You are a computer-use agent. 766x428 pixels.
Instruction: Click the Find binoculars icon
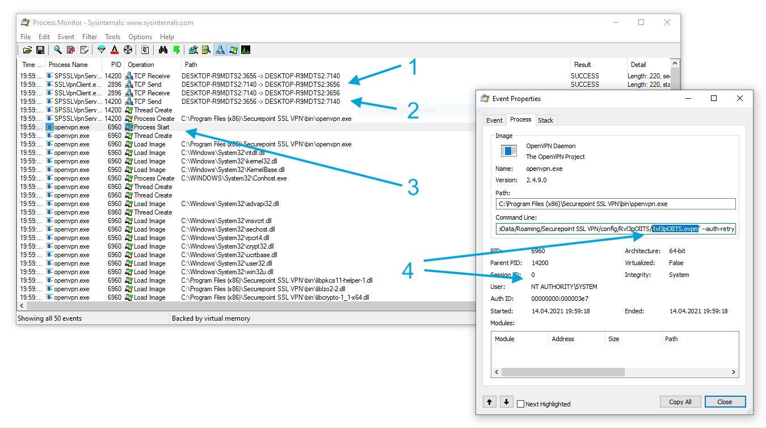(x=163, y=50)
